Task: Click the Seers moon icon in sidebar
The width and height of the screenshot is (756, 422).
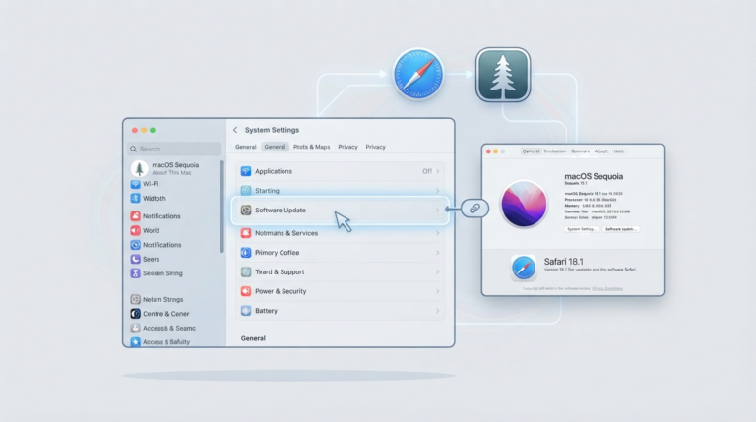Action: [136, 259]
